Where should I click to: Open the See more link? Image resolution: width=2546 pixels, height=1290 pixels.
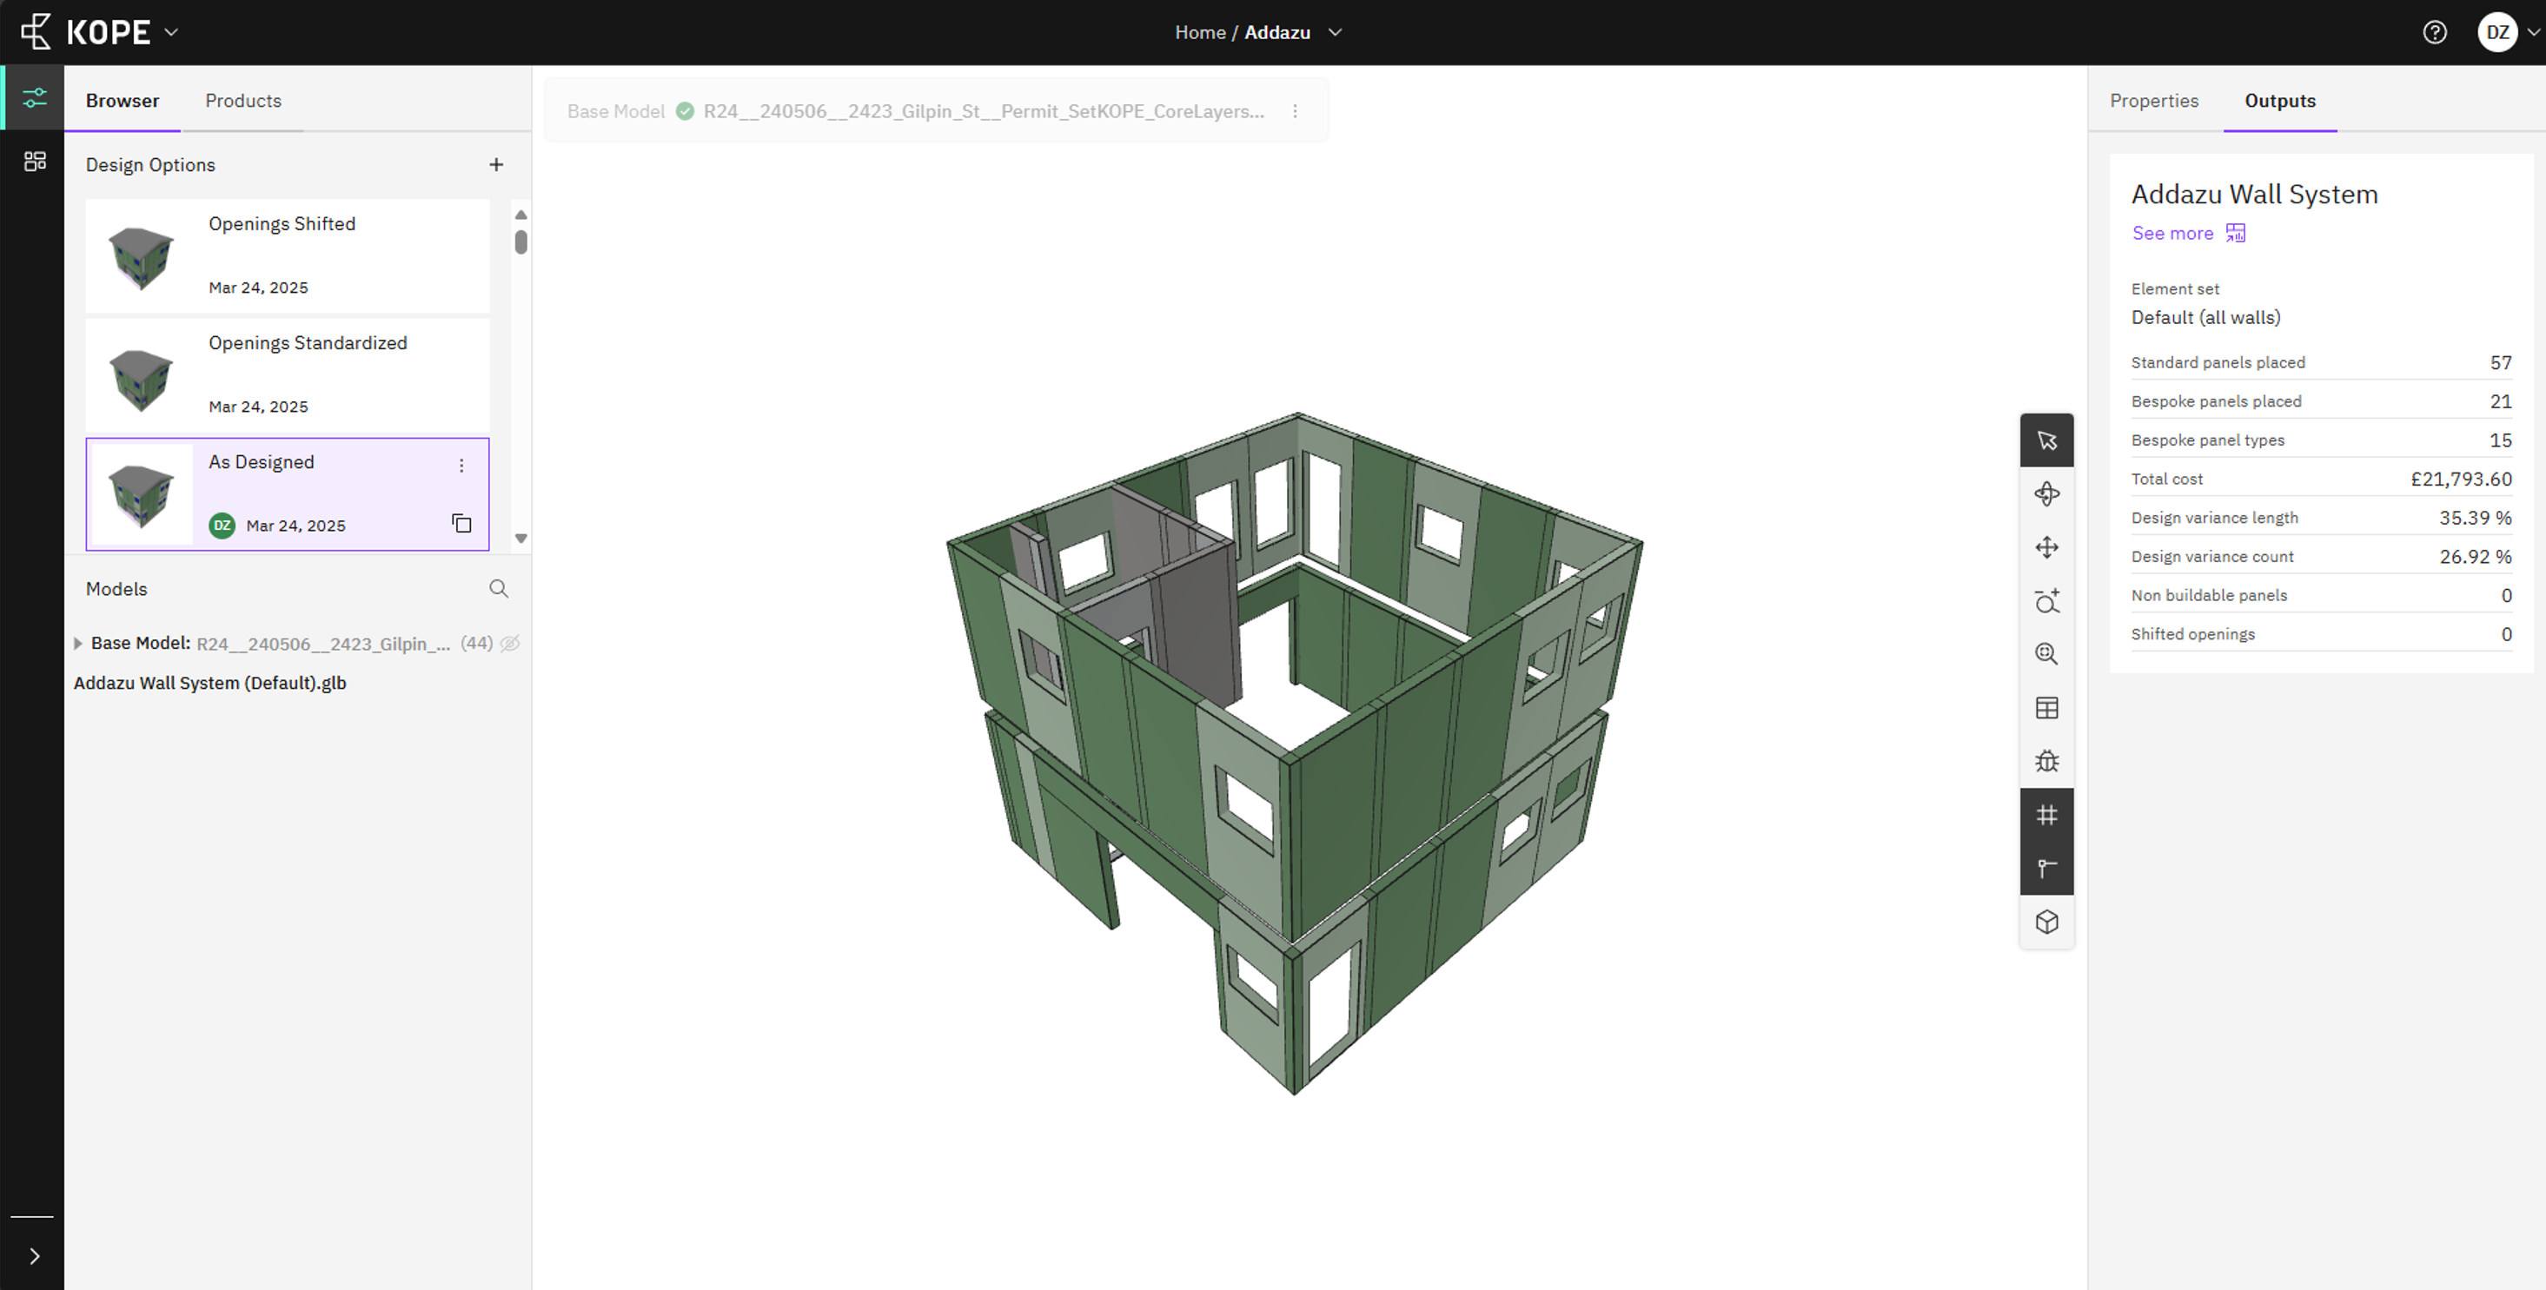[x=2172, y=233]
